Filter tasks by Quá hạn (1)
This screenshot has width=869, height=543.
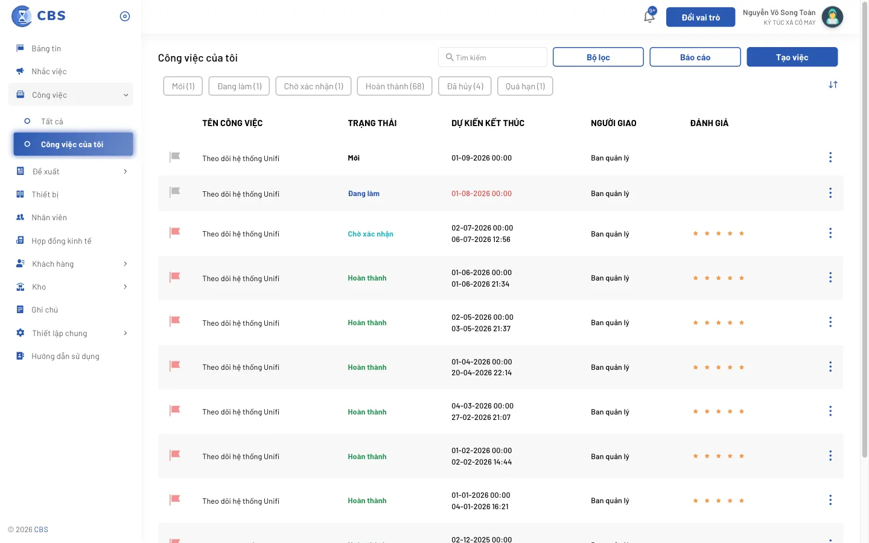(525, 86)
